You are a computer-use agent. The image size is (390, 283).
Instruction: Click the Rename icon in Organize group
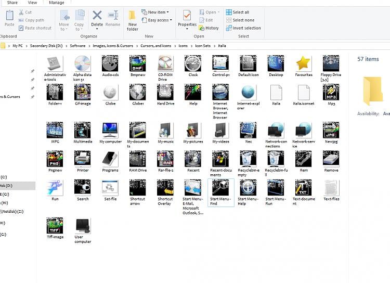(x=113, y=15)
